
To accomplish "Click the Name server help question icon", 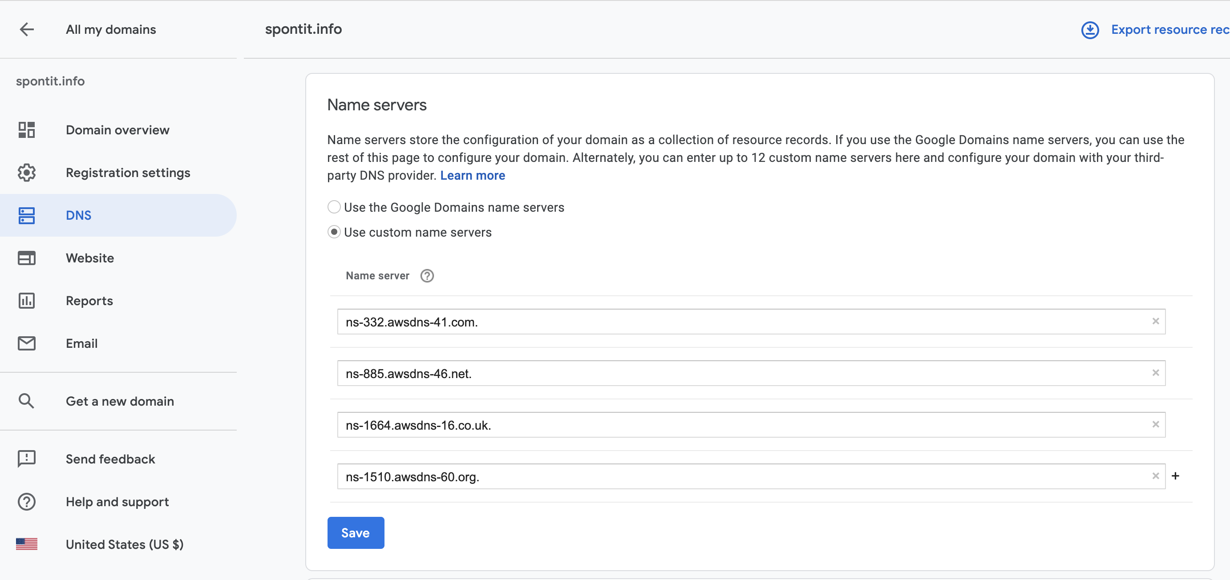I will [x=427, y=276].
